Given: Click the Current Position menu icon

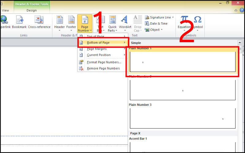Looking at the screenshot, I should [x=81, y=55].
